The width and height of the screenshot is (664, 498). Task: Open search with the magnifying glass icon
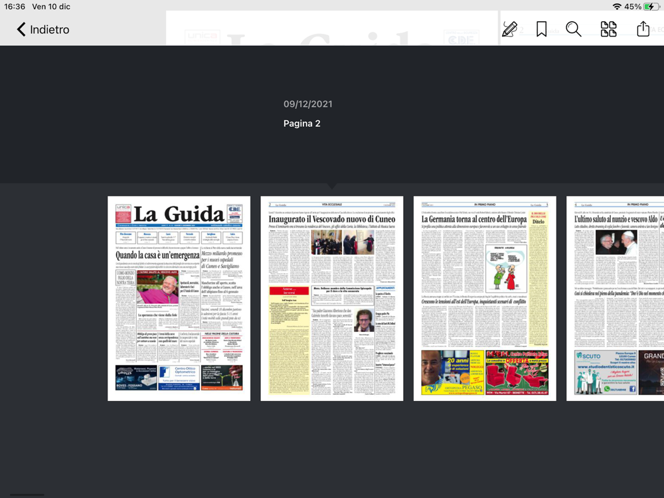coord(574,29)
